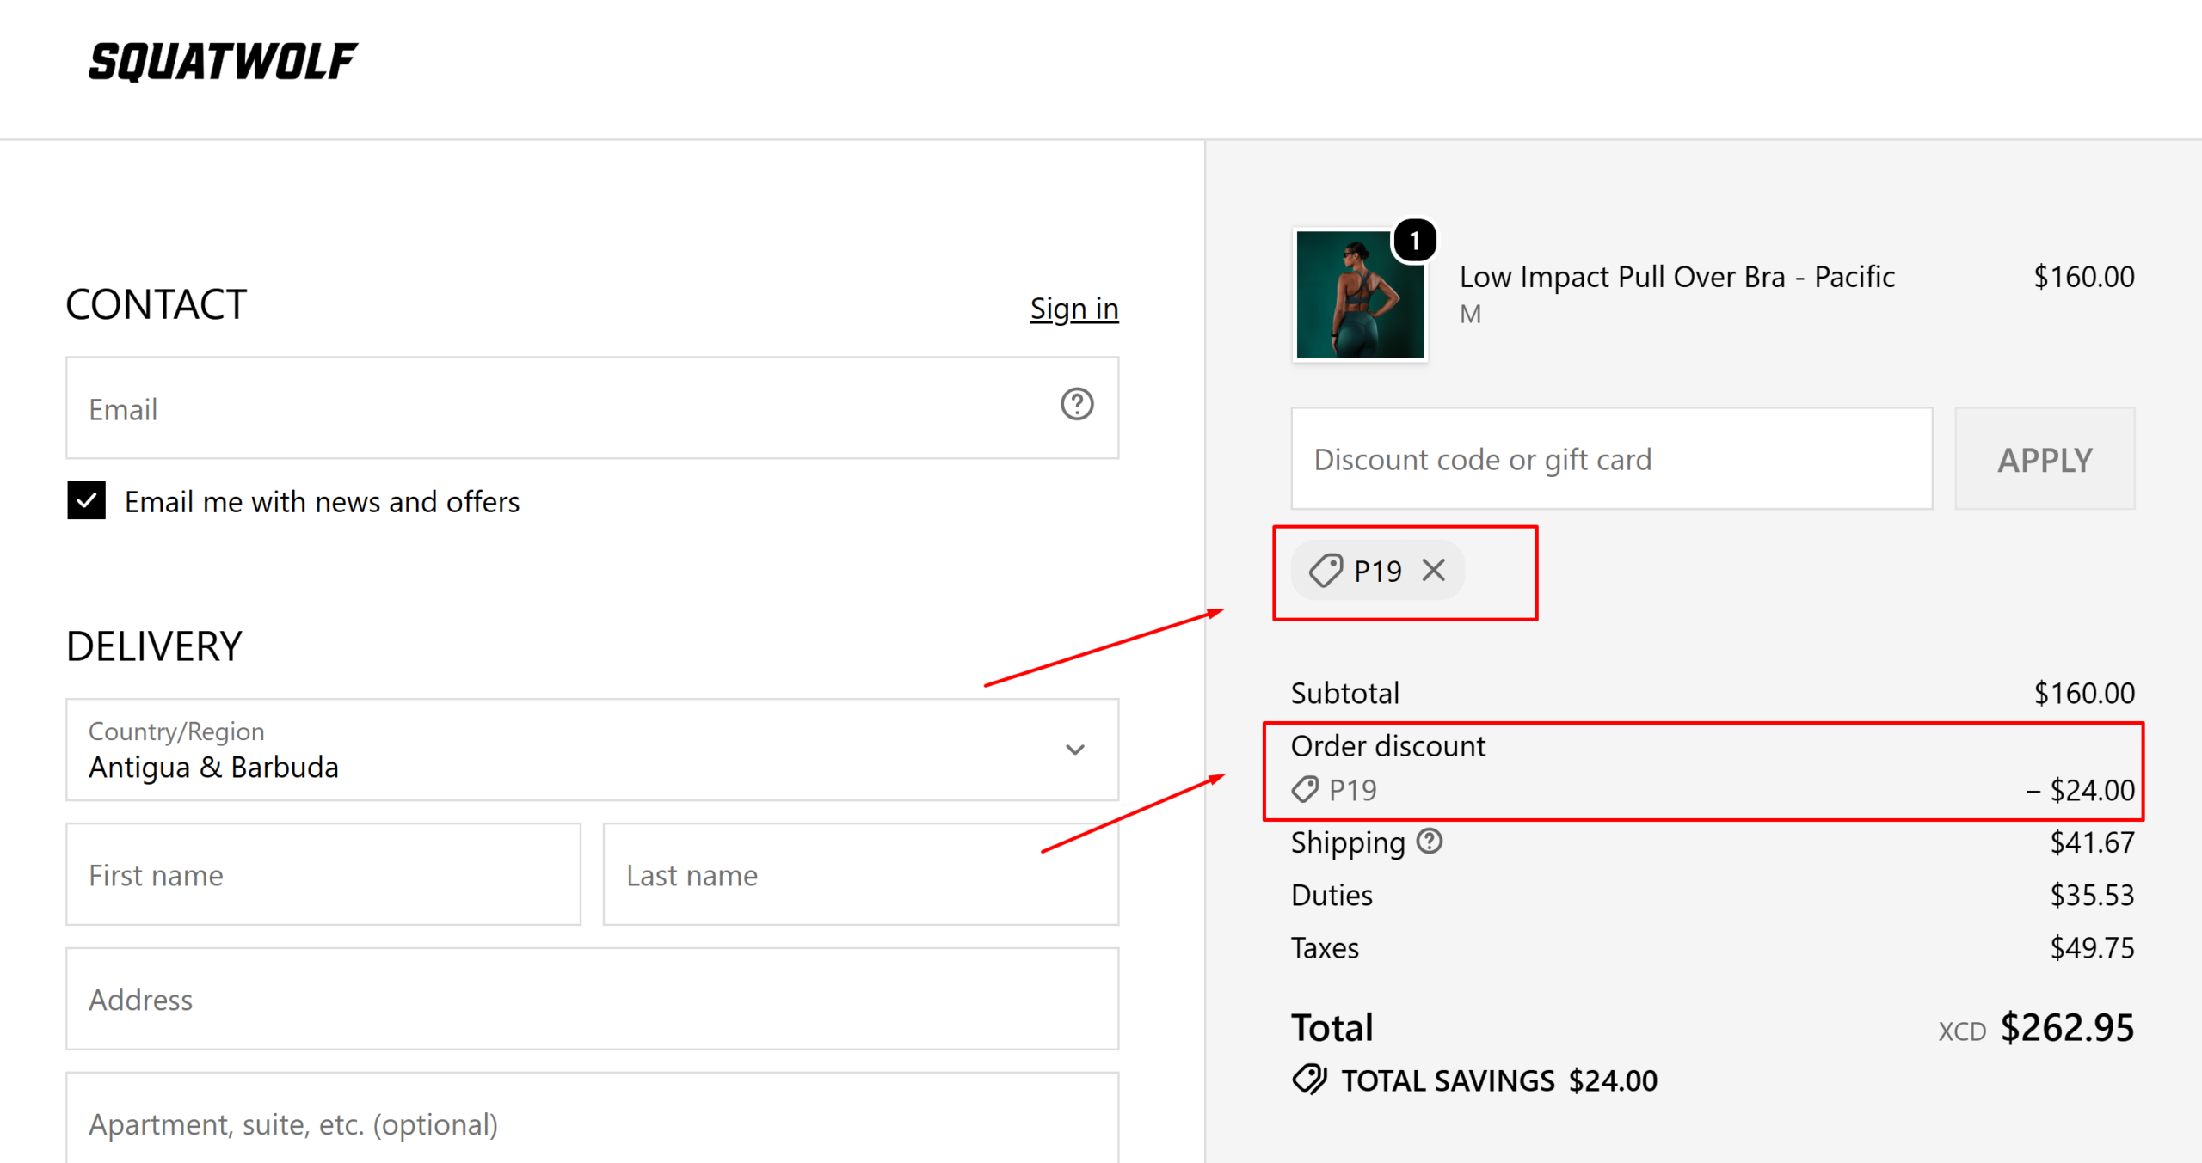Focus the Discount code or gift card field
2202x1163 pixels.
tap(1611, 459)
